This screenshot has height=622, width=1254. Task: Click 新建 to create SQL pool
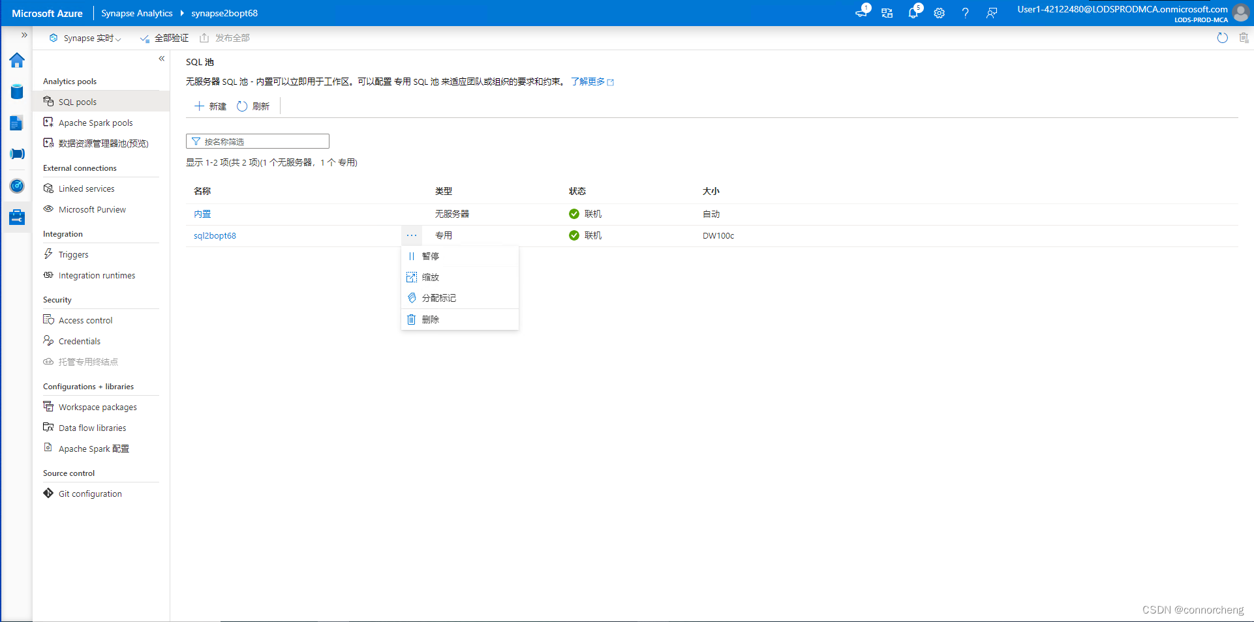tap(210, 106)
